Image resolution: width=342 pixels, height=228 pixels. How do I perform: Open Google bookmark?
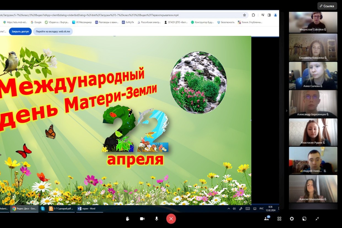36,22
